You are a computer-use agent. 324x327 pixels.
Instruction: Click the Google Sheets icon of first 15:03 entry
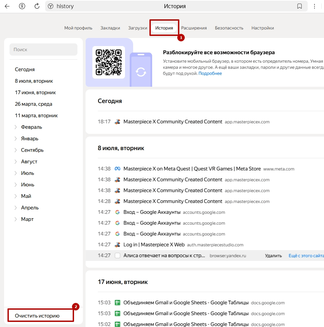click(x=118, y=303)
